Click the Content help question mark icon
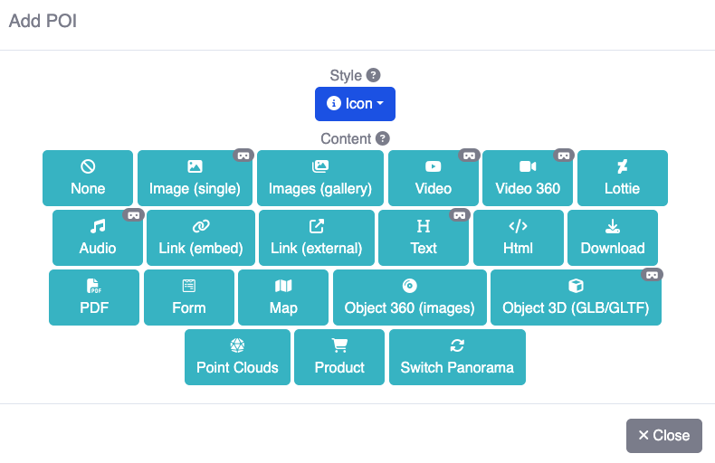The width and height of the screenshot is (715, 463). click(383, 139)
